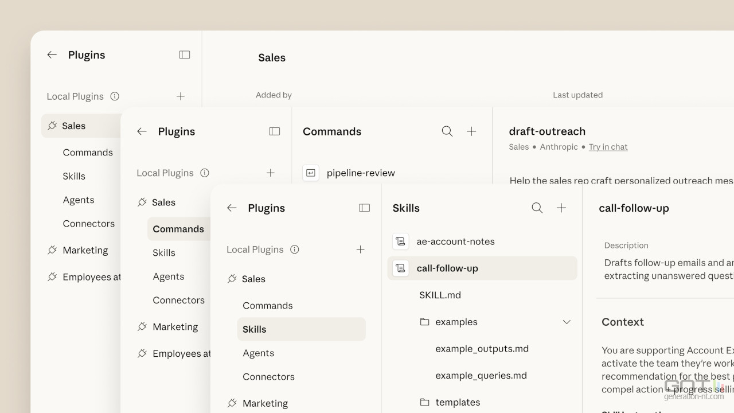Open example_queries.md in the examples folder
Screen dimensions: 734x413
481,375
